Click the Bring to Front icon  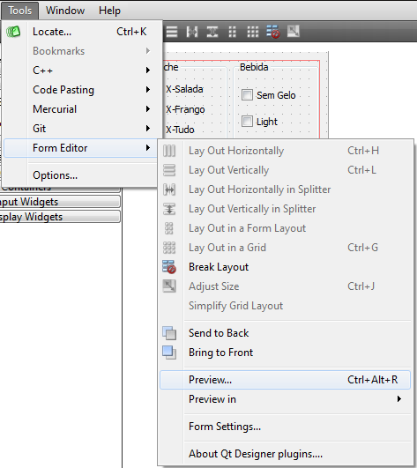click(x=169, y=353)
